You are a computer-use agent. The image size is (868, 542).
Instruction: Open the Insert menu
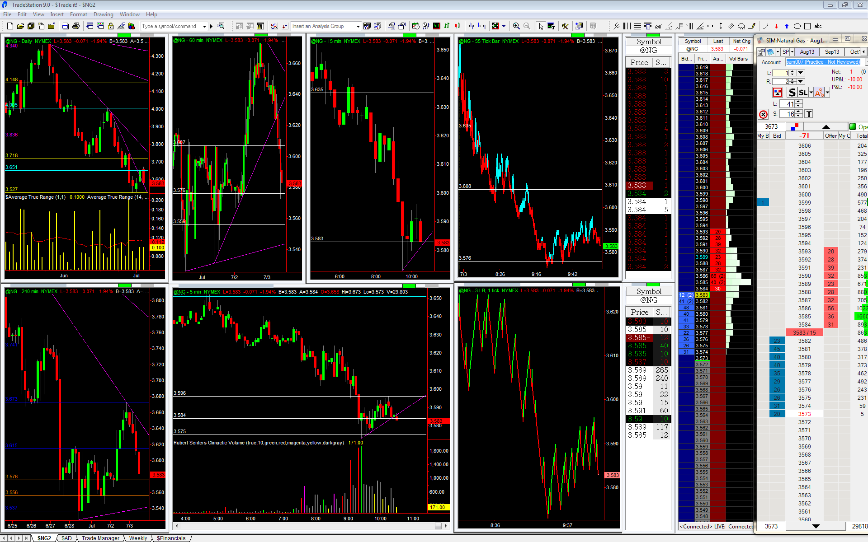click(57, 14)
